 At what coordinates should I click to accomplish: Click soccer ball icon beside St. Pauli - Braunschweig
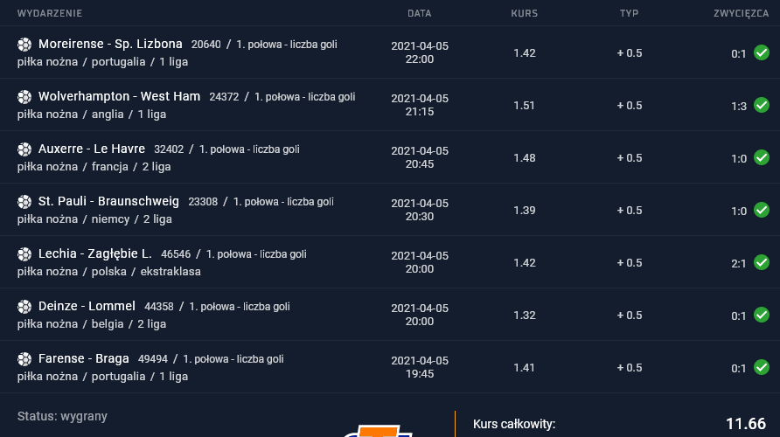point(24,202)
